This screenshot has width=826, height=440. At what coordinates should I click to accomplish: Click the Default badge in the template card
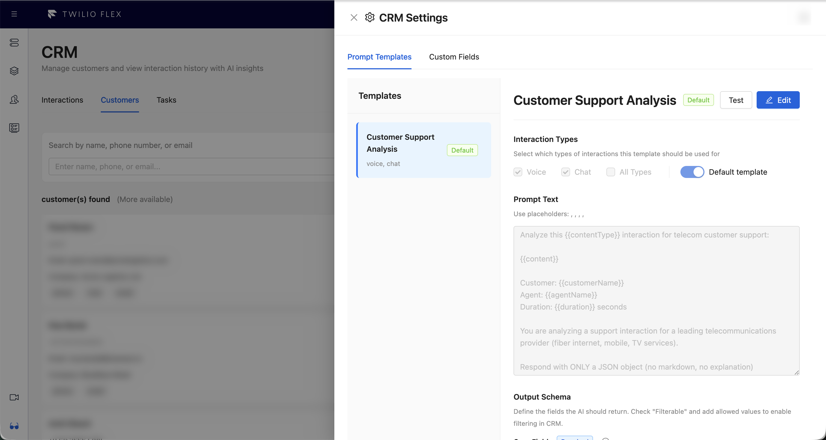(462, 150)
